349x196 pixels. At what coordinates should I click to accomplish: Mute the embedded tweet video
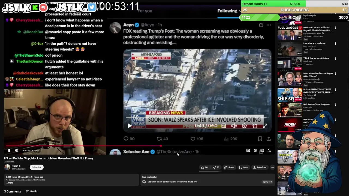[234, 126]
